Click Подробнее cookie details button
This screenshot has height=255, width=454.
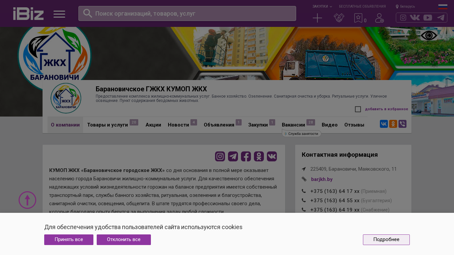click(x=386, y=240)
